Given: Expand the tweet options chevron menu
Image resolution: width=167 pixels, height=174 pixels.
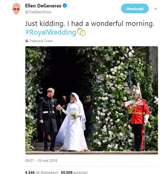Looking at the screenshot, I should (x=156, y=9).
